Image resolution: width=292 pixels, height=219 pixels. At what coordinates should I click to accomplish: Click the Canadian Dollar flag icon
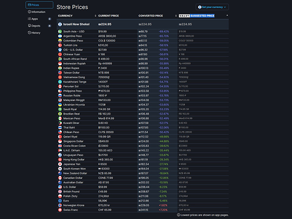coord(60,178)
